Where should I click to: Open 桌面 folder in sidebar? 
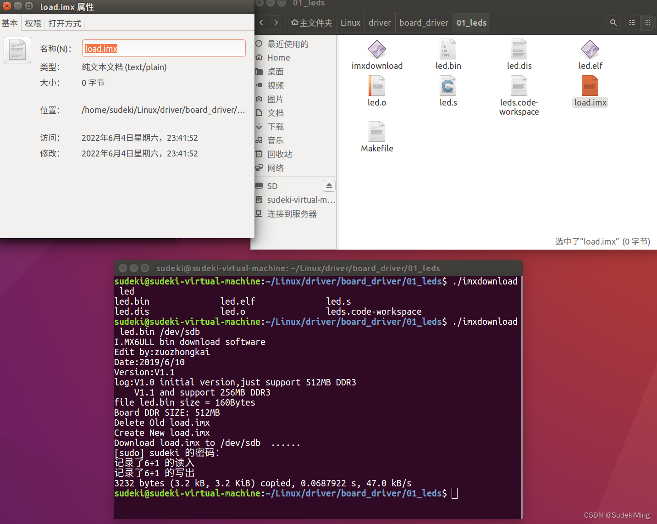[276, 72]
